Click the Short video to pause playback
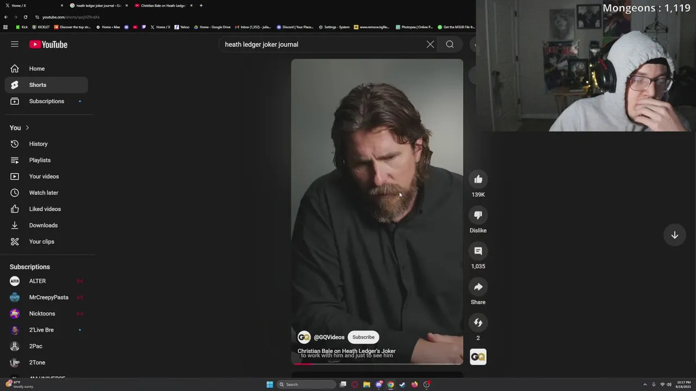The width and height of the screenshot is (696, 391). [377, 212]
